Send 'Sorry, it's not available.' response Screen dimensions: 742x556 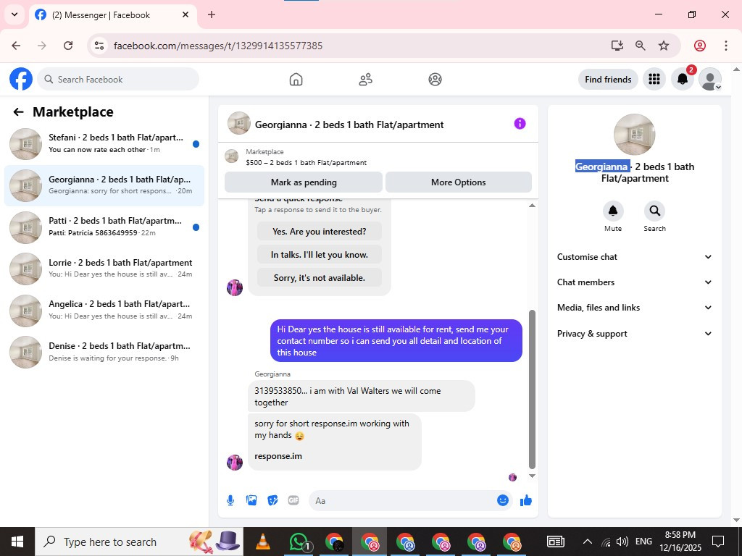pos(320,277)
